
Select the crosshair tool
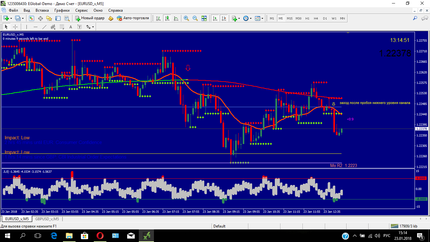pyautogui.click(x=15, y=27)
